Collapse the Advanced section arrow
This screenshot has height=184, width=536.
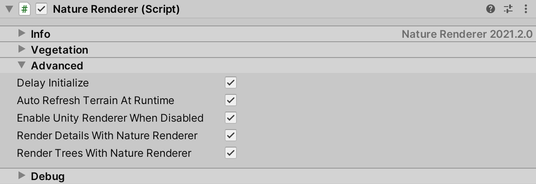click(x=21, y=65)
